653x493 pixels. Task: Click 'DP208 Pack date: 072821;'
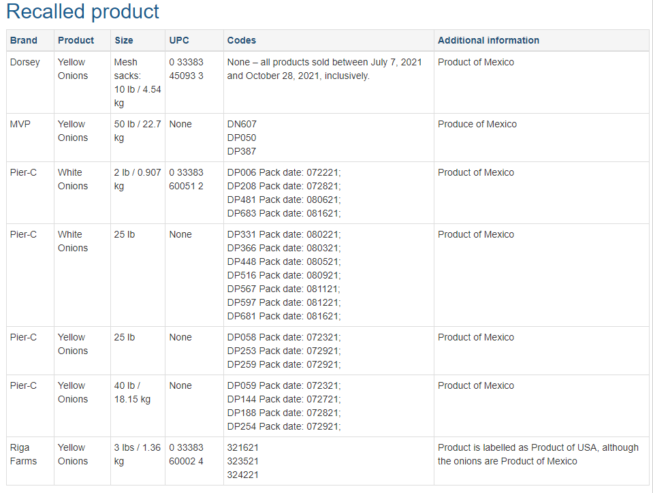point(284,186)
